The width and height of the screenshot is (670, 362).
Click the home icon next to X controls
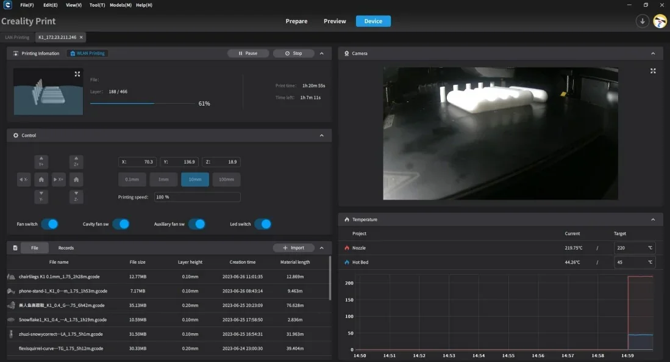coord(41,179)
